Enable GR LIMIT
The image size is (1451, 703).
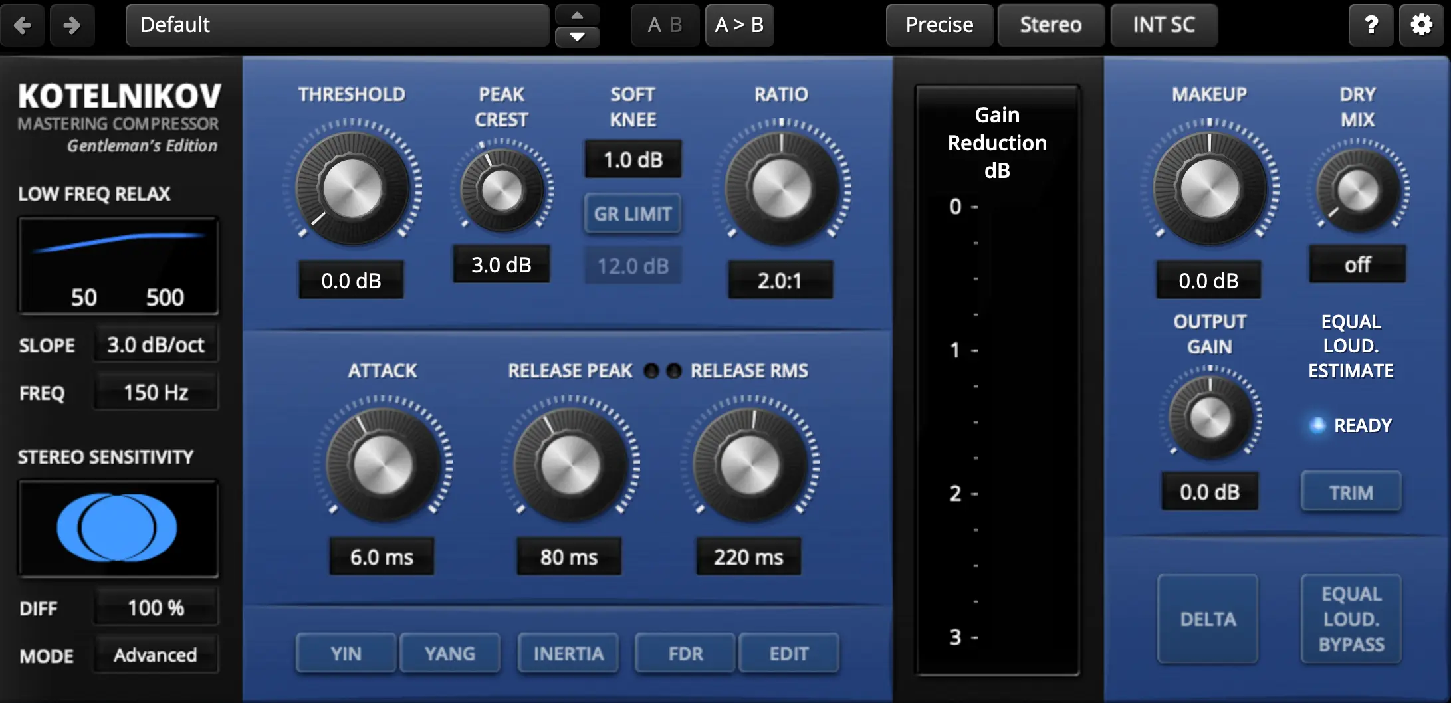pyautogui.click(x=632, y=213)
